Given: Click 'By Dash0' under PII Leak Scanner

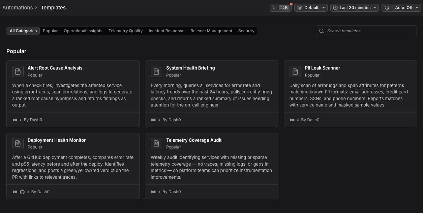Looking at the screenshot, I should 310,120.
